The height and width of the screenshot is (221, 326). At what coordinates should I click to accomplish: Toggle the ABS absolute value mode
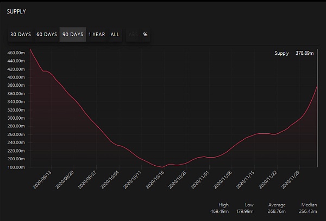132,34
